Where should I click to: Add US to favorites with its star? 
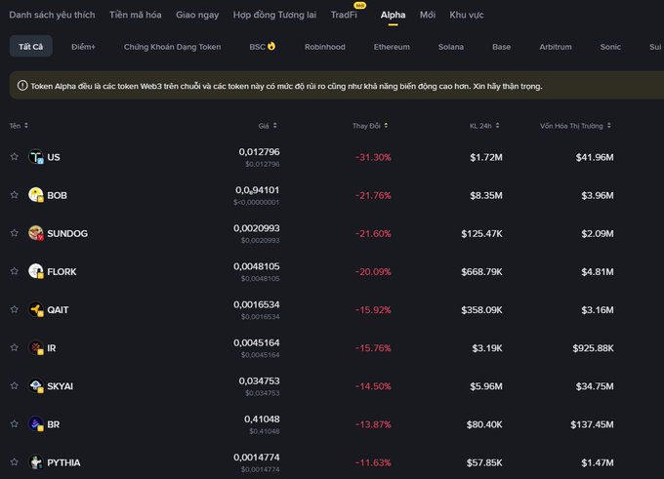[15, 156]
